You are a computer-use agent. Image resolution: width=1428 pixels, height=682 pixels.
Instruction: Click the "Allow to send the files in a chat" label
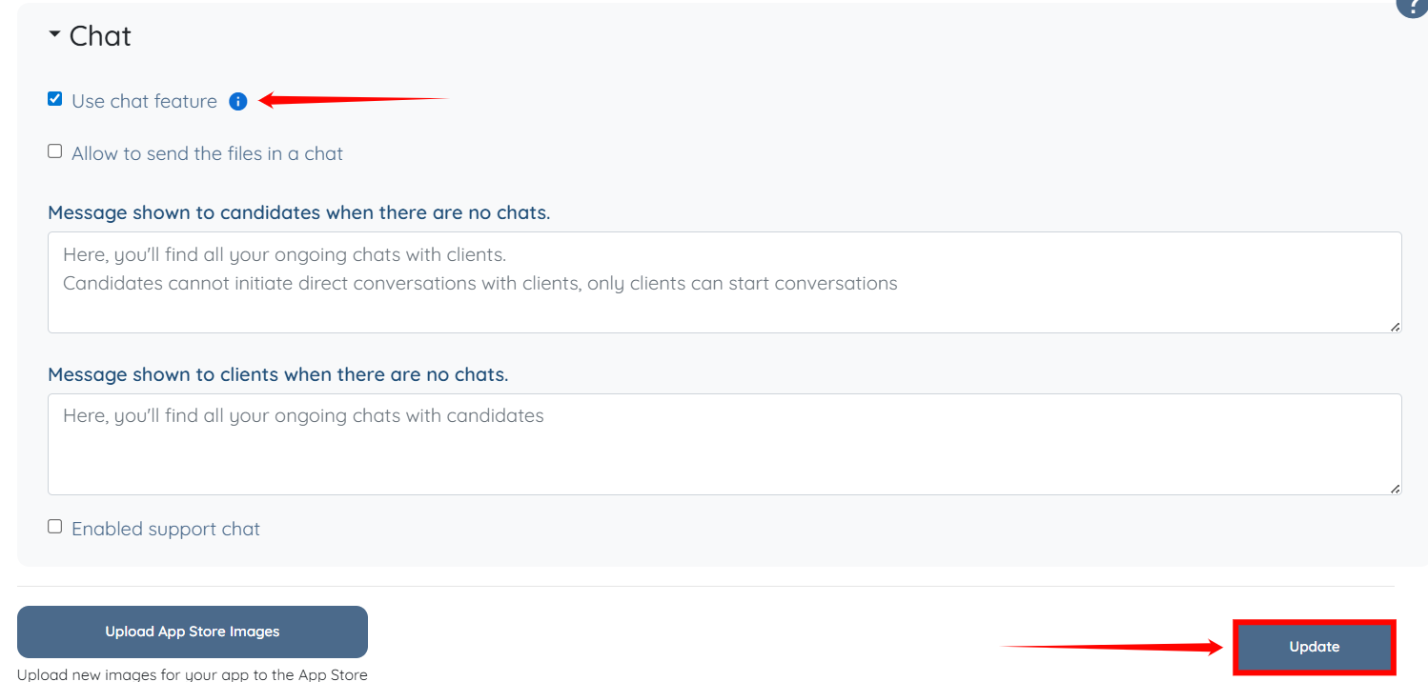pos(207,154)
